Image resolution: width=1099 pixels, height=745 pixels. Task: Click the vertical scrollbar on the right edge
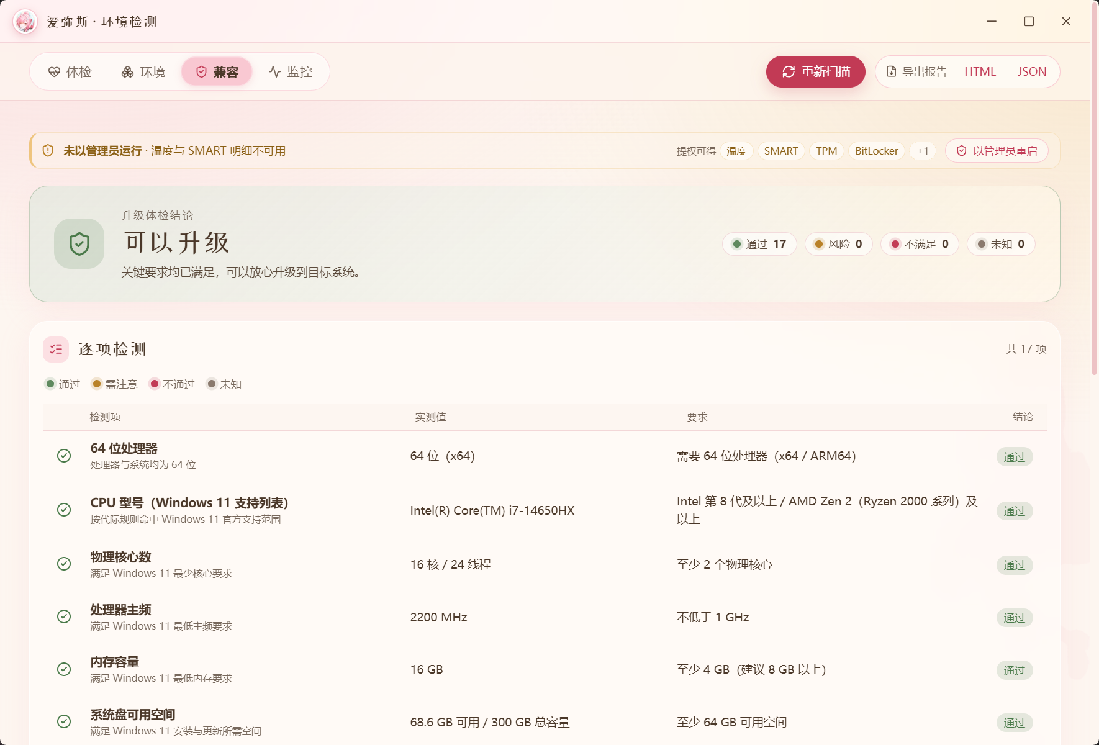tap(1094, 189)
